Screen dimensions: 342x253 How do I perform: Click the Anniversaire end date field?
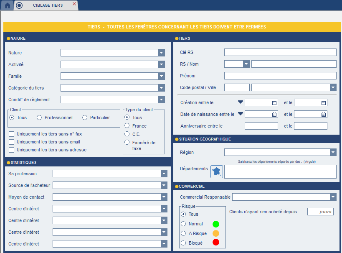(x=311, y=126)
